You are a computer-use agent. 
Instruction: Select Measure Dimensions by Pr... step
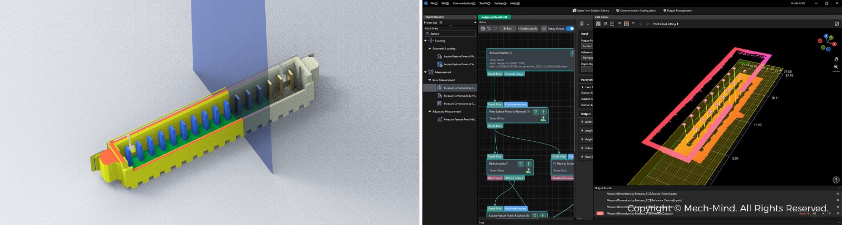[457, 96]
